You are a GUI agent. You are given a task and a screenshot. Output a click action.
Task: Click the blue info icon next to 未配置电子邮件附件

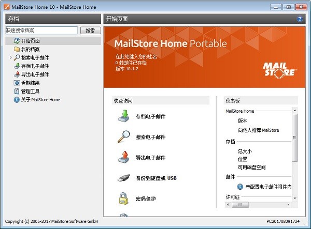[240, 187]
